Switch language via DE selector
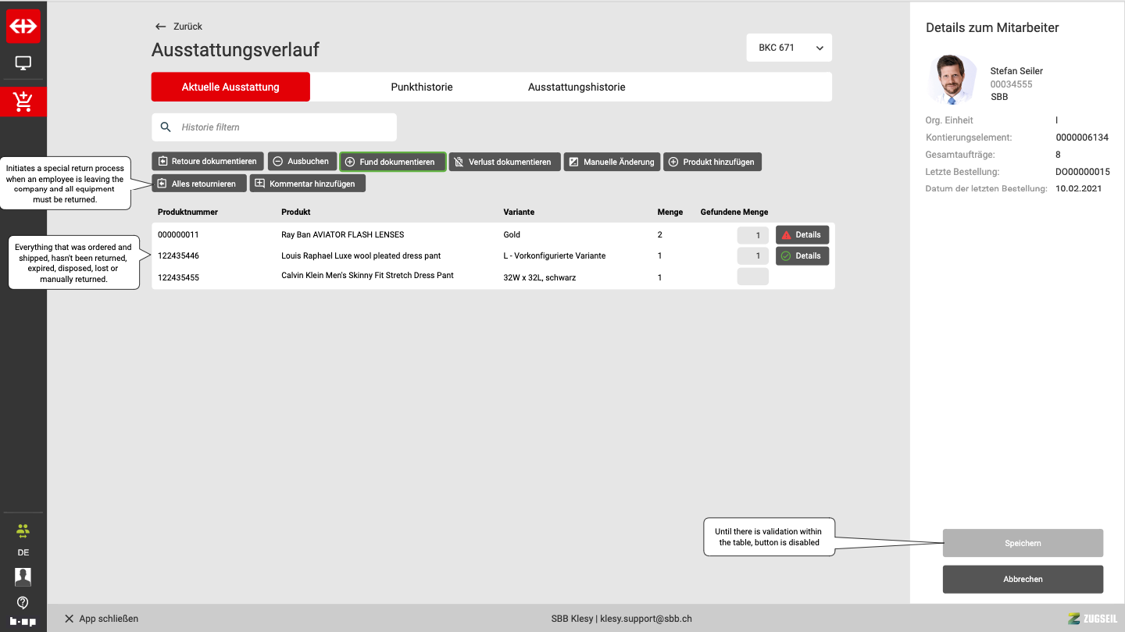The height and width of the screenshot is (632, 1125). click(x=23, y=552)
